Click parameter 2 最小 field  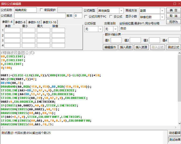pyautogui.click(x=28, y=35)
